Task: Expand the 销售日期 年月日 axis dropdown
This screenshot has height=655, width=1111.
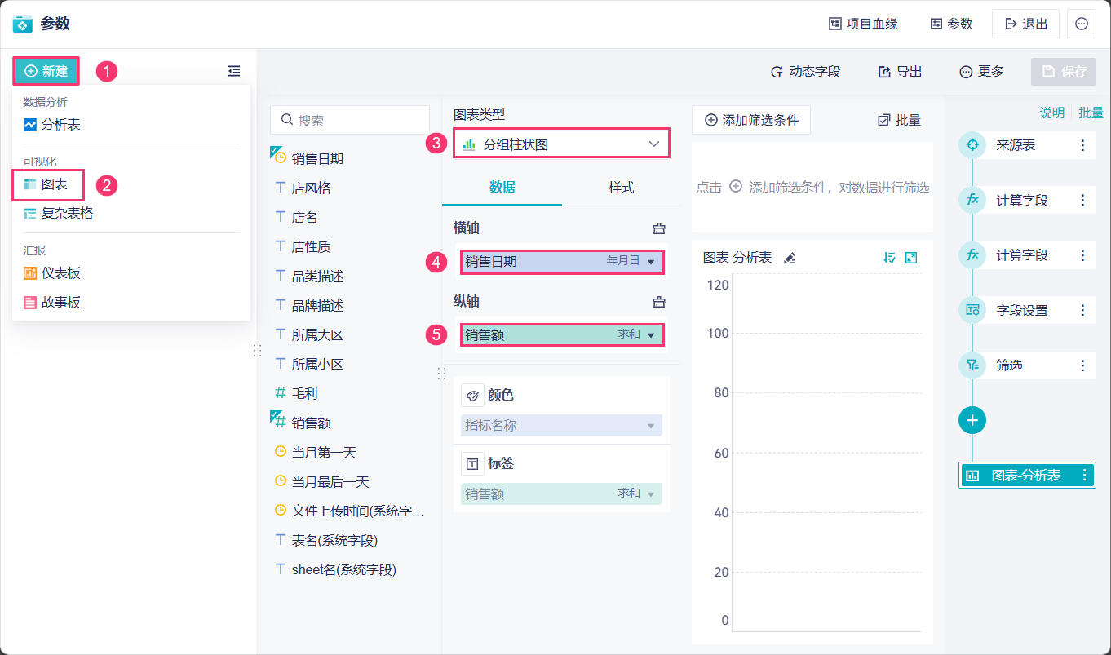Action: [650, 262]
